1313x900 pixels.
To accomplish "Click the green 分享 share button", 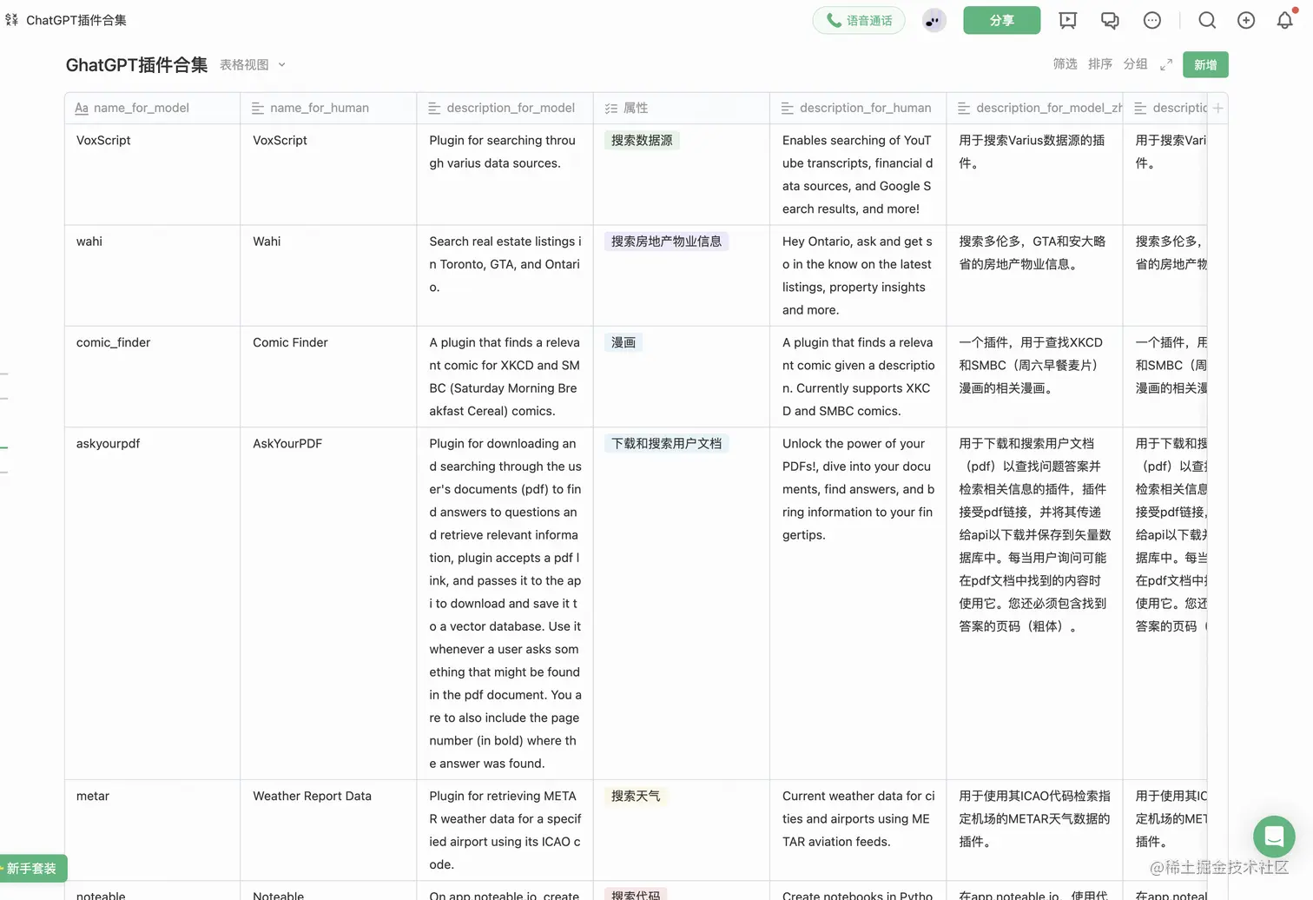I will tap(1001, 20).
